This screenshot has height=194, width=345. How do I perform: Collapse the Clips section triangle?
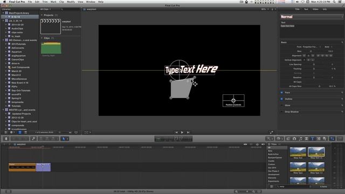coord(42,38)
